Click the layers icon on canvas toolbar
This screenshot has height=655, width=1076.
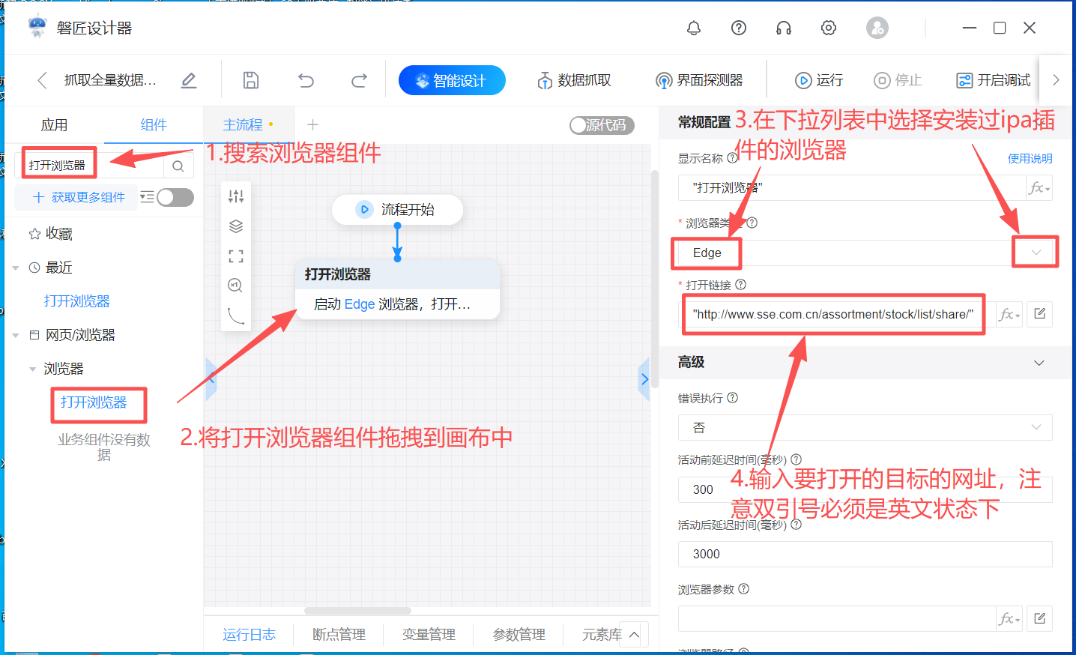click(236, 226)
